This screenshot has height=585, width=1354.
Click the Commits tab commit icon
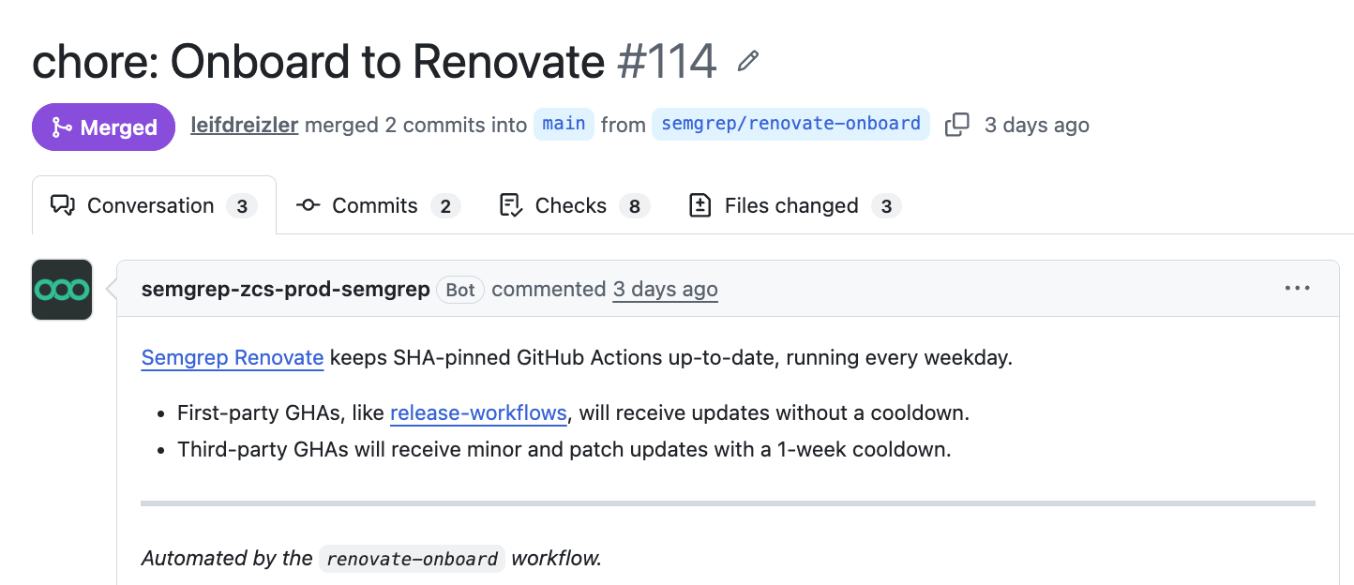coord(308,205)
